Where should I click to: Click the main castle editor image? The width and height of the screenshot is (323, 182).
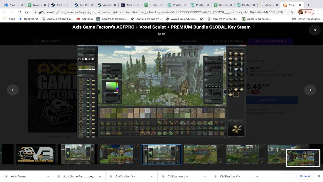coord(161,91)
